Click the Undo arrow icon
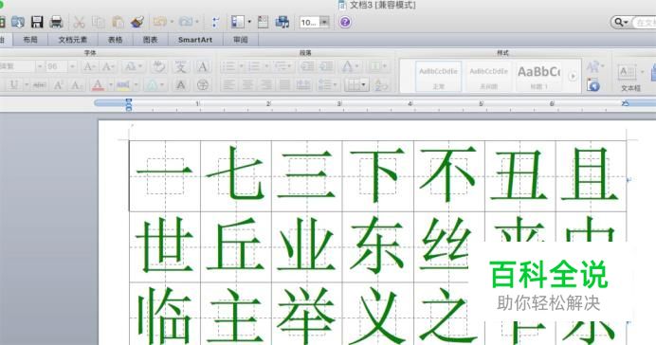The height and width of the screenshot is (345, 656). click(160, 22)
